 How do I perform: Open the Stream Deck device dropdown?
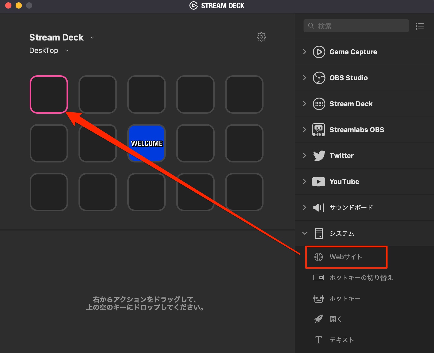point(92,38)
